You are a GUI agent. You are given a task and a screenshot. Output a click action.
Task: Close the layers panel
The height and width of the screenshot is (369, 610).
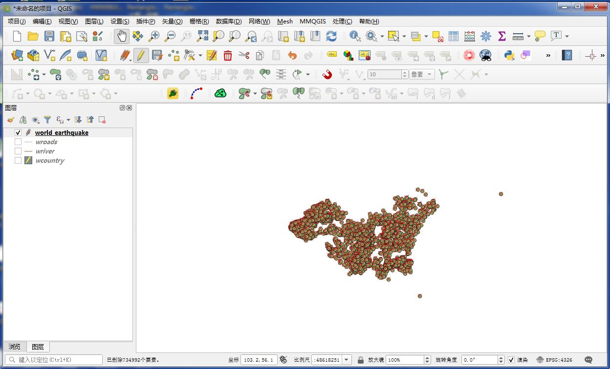(x=129, y=108)
